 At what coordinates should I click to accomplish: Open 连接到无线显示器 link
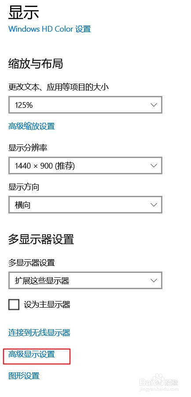(x=39, y=332)
